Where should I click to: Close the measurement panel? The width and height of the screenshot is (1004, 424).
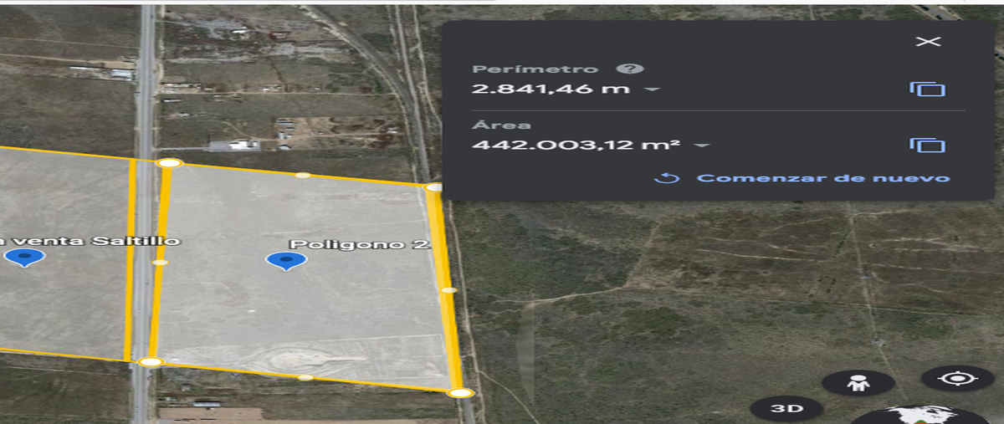point(928,42)
